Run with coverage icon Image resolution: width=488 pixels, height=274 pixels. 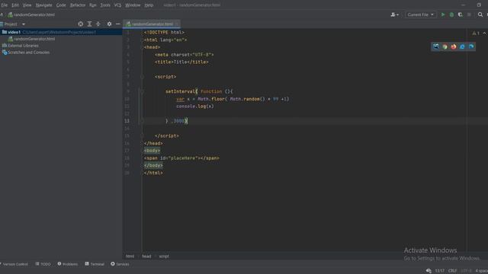tap(461, 14)
